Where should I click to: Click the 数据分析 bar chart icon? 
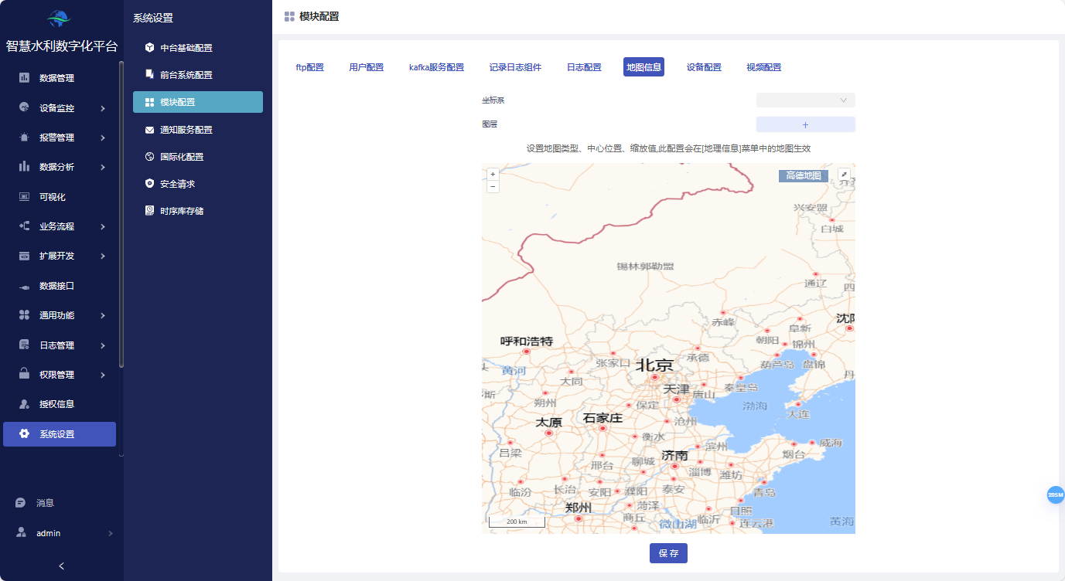pyautogui.click(x=24, y=167)
